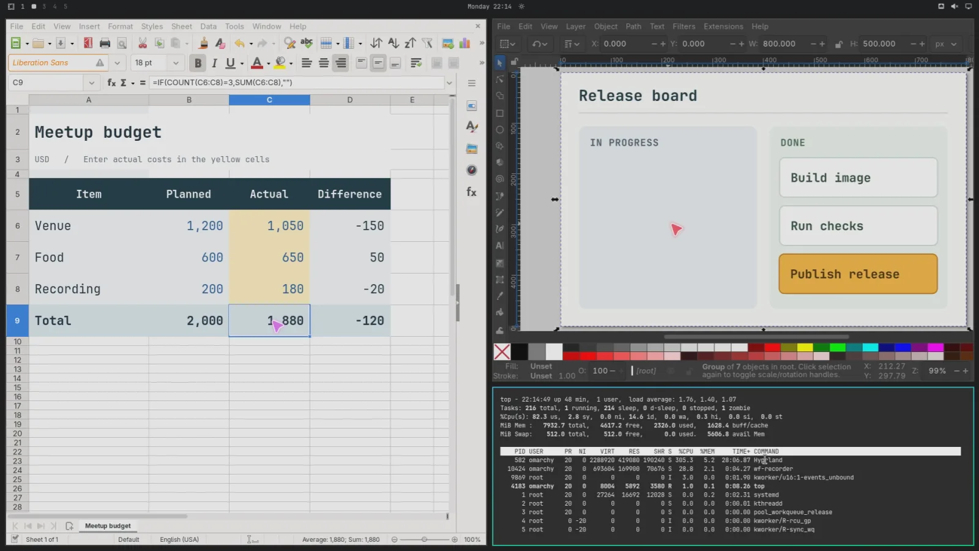Select the Text tool in Inkscape

point(500,246)
